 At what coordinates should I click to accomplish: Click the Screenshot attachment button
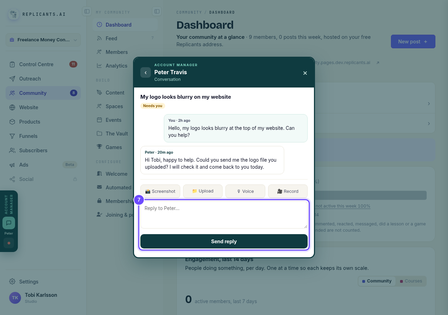pyautogui.click(x=160, y=191)
